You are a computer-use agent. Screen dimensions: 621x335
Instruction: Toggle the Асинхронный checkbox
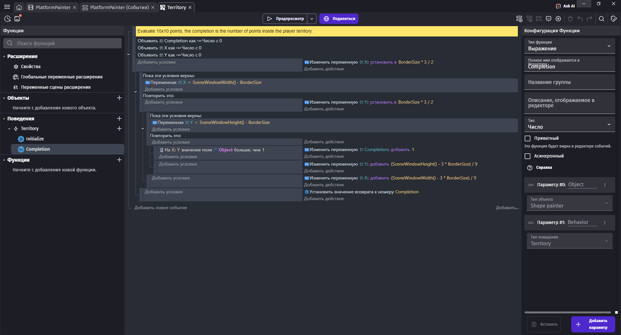(528, 156)
